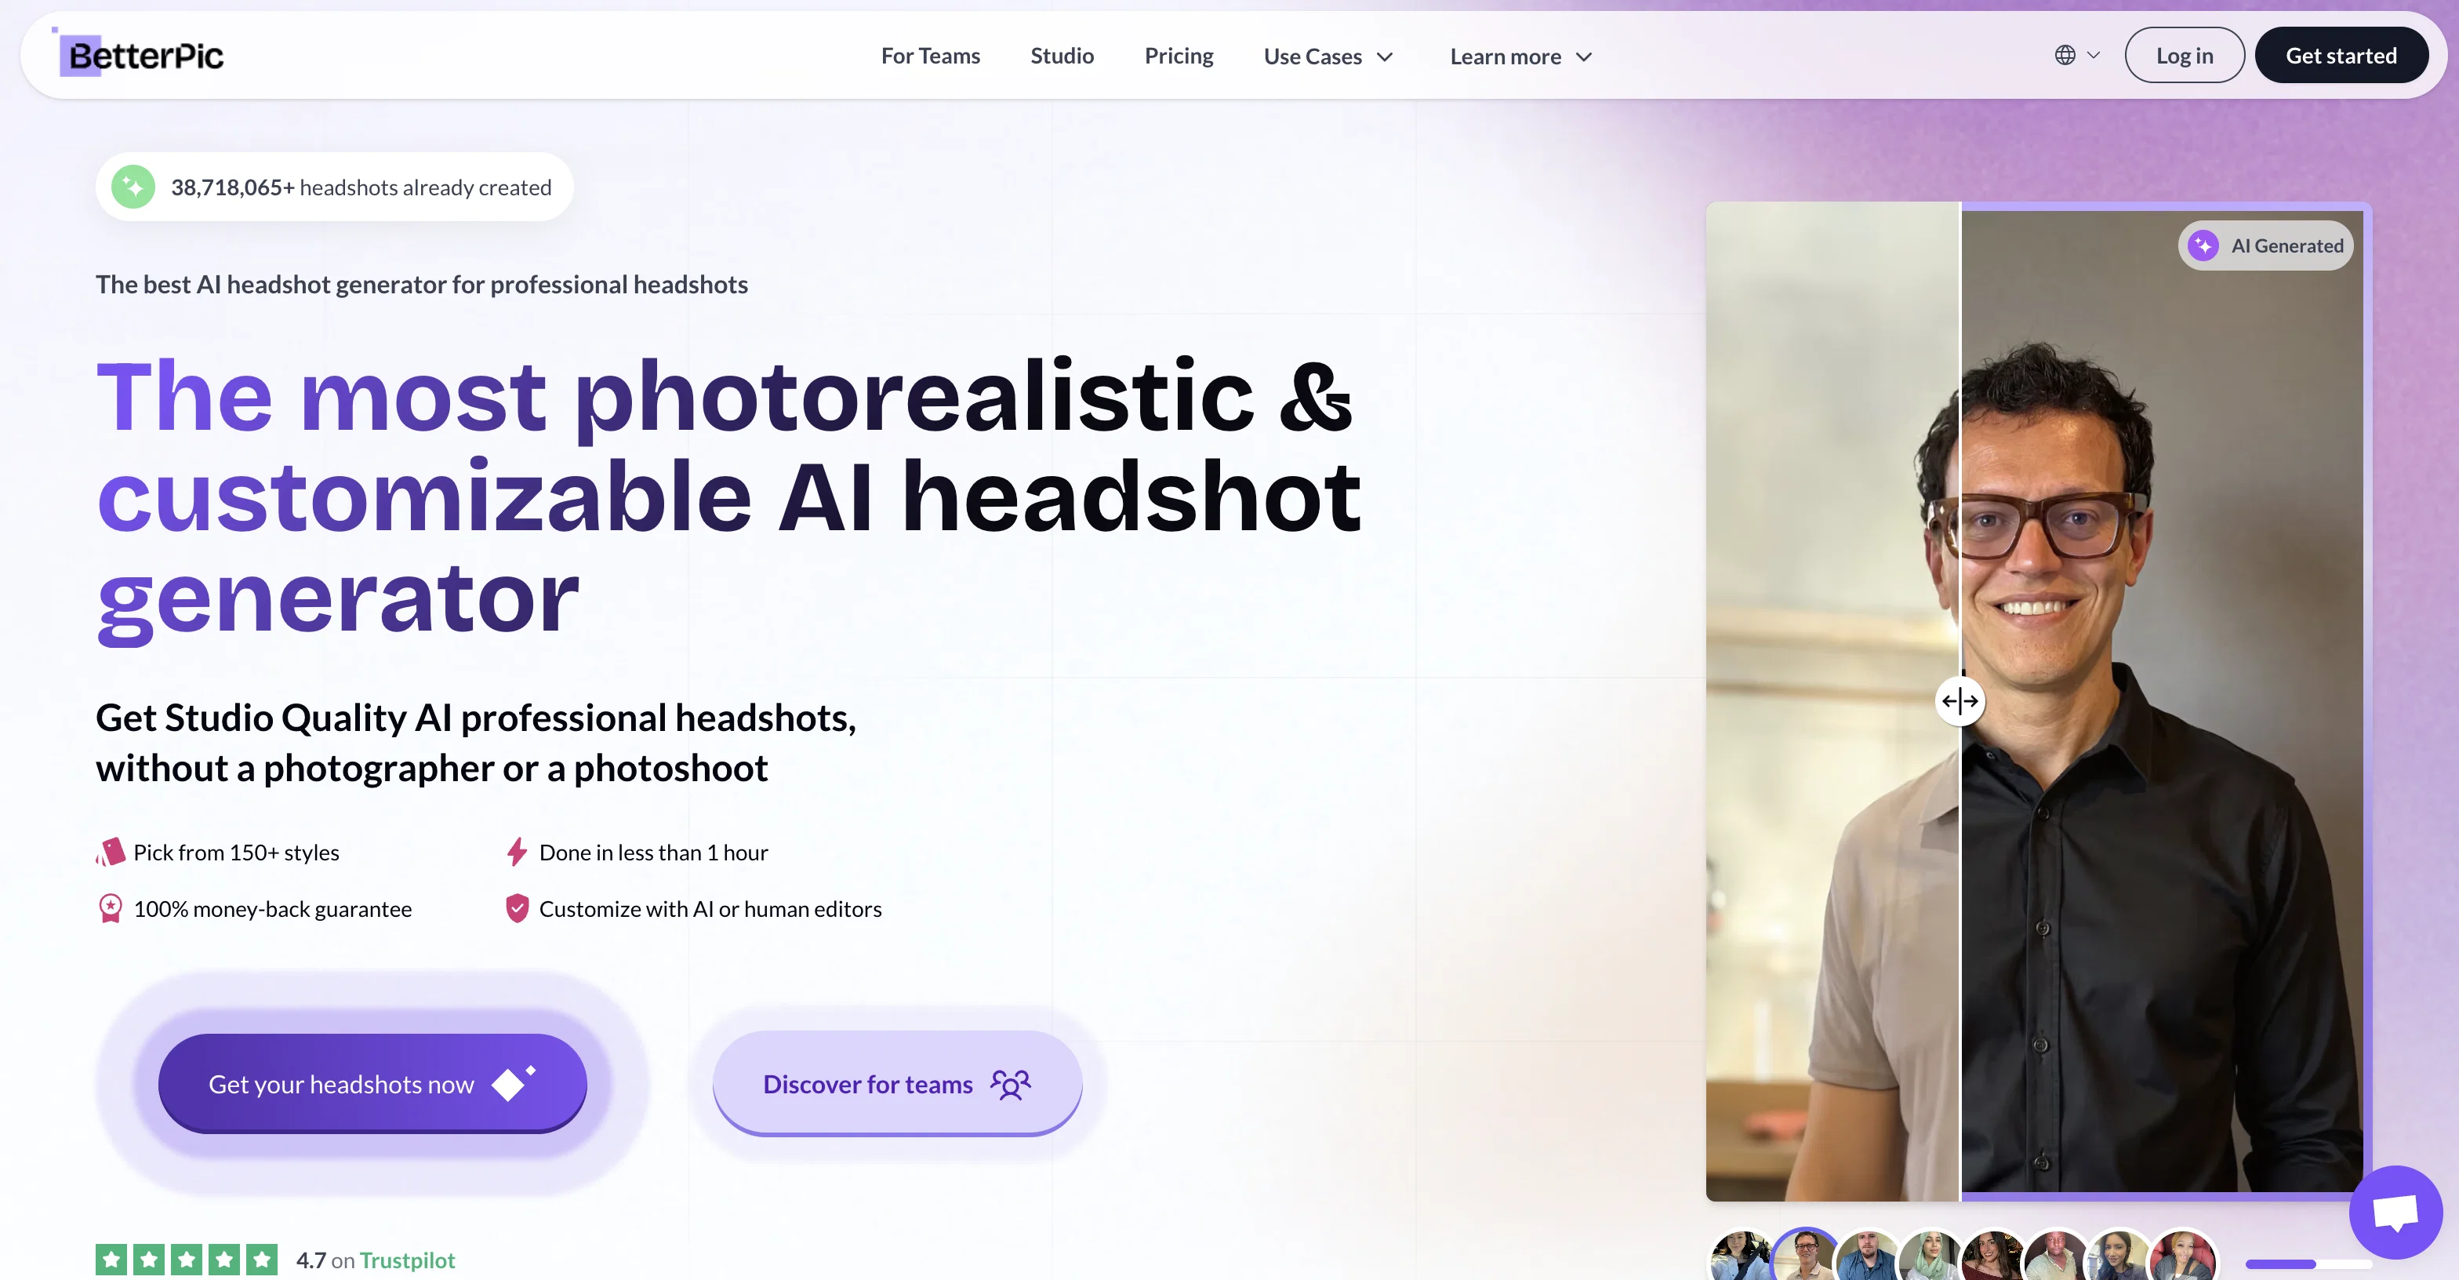The width and height of the screenshot is (2459, 1280).
Task: Click the 4.7 rating text
Action: click(x=311, y=1260)
